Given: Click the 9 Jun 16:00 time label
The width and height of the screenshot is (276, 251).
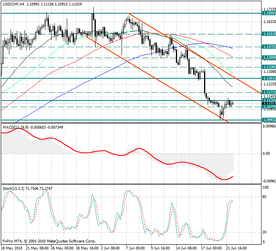Looking at the screenshot, I should 160,248.
